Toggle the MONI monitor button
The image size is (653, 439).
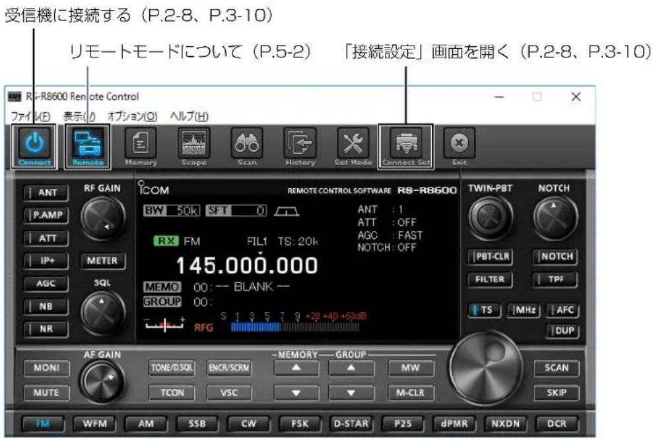(46, 368)
